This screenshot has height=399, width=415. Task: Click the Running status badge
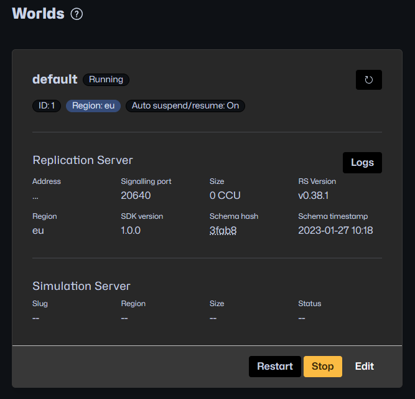[106, 80]
